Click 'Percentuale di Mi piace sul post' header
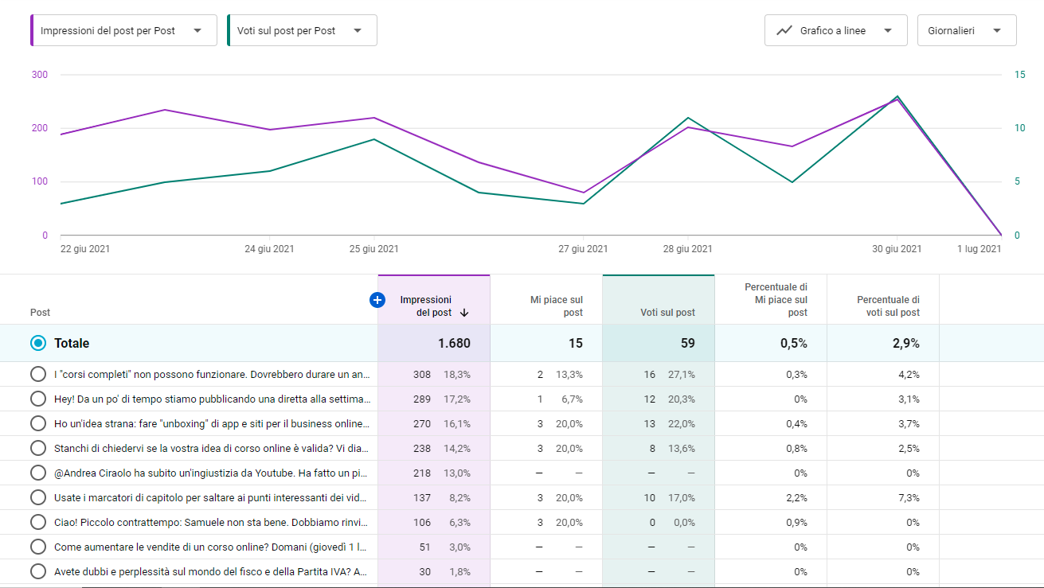Screen dimensions: 1044x588 [776, 300]
